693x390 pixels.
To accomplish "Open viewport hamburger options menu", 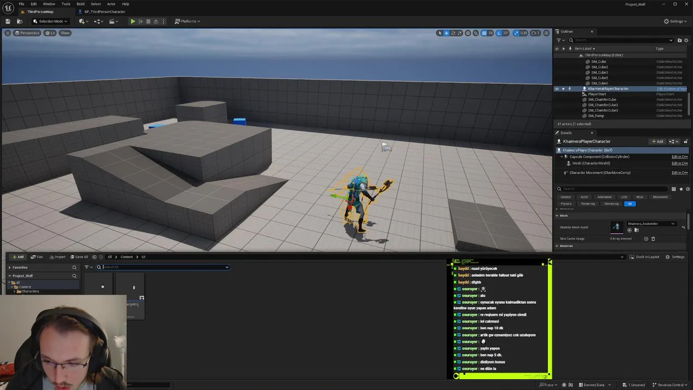I will [x=8, y=33].
